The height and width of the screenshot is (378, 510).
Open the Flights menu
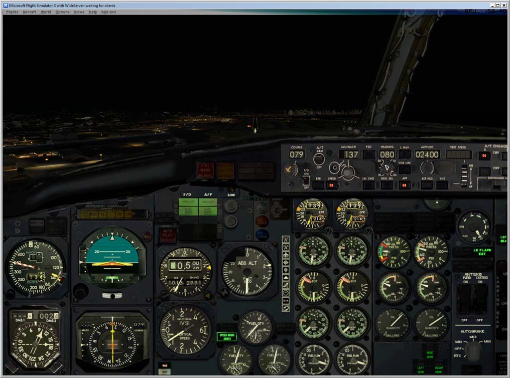pos(12,12)
